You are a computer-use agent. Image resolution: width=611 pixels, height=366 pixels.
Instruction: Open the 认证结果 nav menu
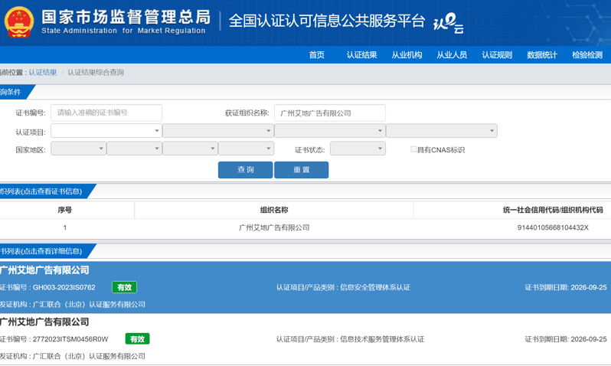pyautogui.click(x=361, y=55)
